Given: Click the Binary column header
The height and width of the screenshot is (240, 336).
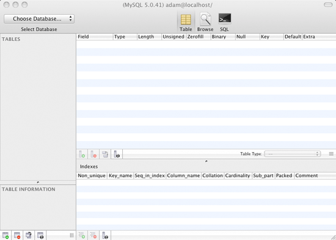Looking at the screenshot, I should coord(223,37).
